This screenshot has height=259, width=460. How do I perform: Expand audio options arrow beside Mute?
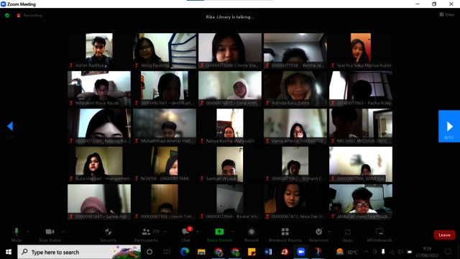pyautogui.click(x=28, y=232)
